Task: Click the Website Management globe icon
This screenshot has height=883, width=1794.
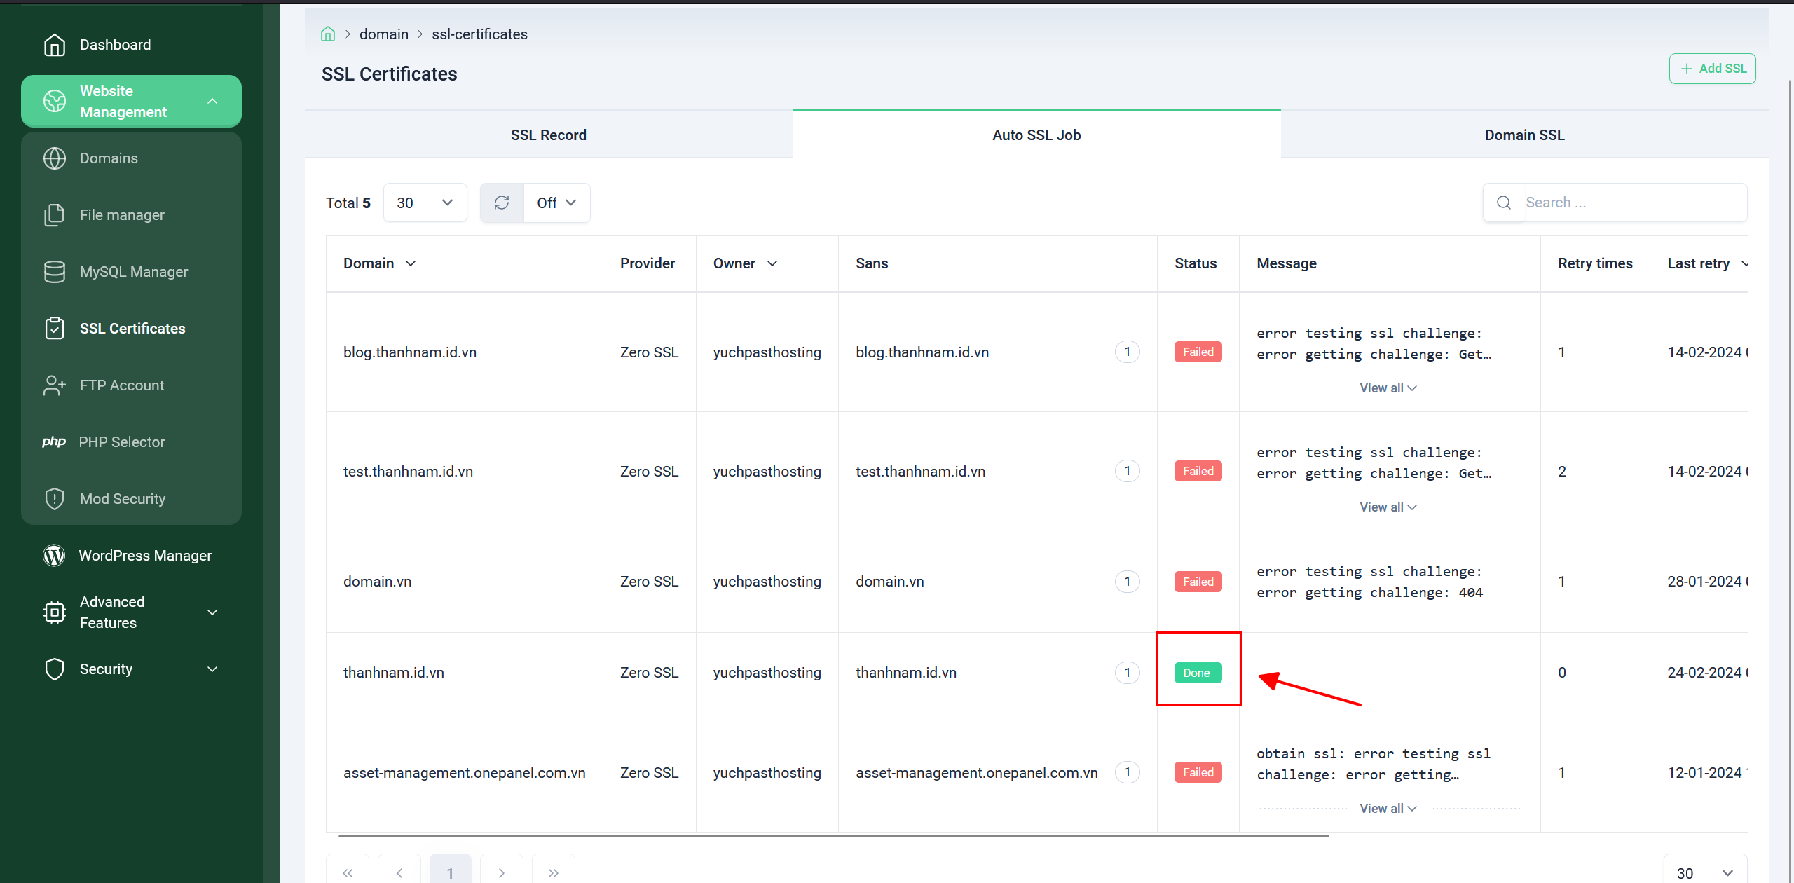Action: click(x=55, y=101)
